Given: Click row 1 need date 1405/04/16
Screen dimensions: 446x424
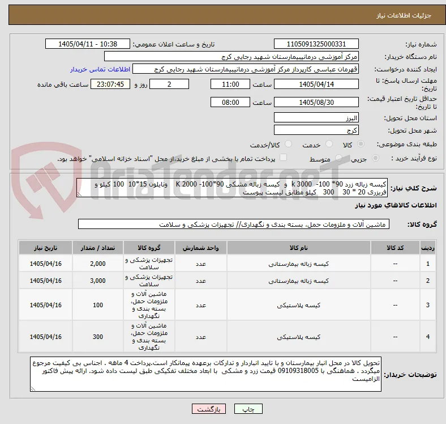Looking at the screenshot, I should click(x=45, y=264).
